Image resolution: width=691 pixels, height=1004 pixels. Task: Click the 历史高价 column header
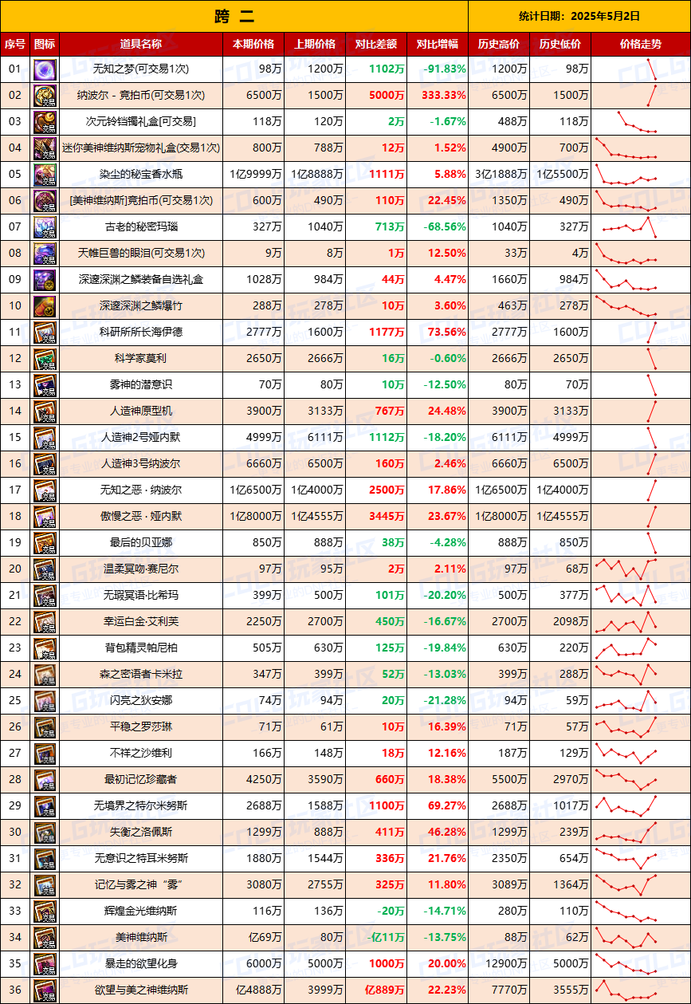[498, 44]
